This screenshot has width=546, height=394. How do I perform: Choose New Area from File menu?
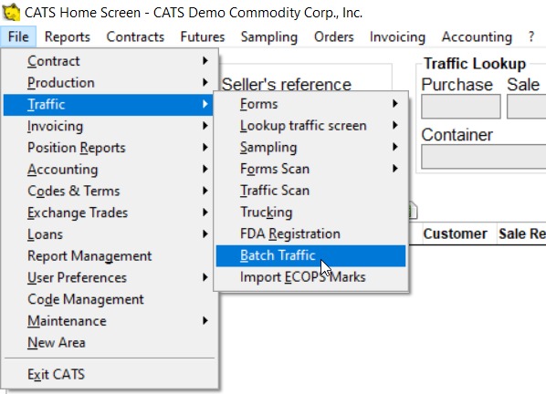109,343
